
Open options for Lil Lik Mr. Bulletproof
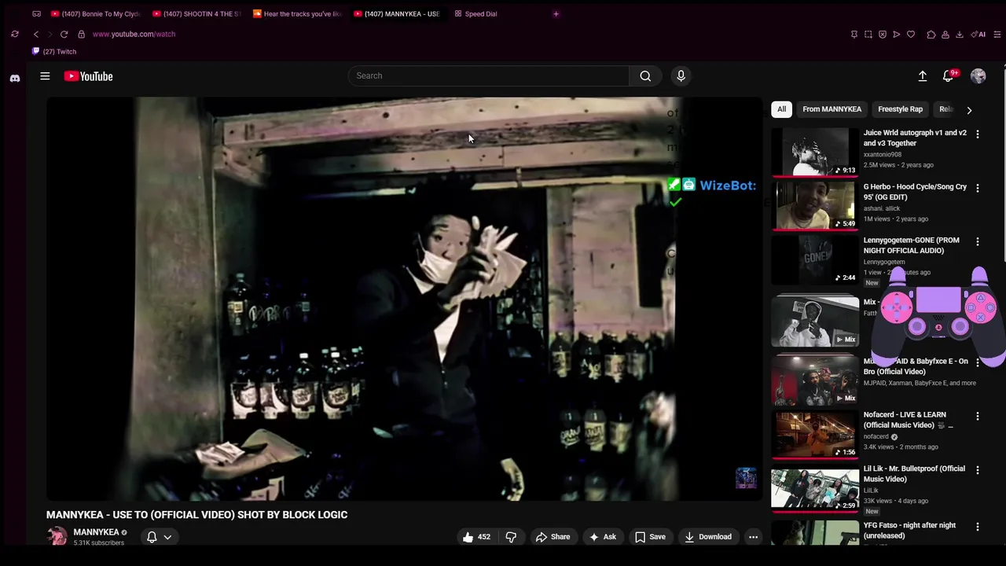977,470
